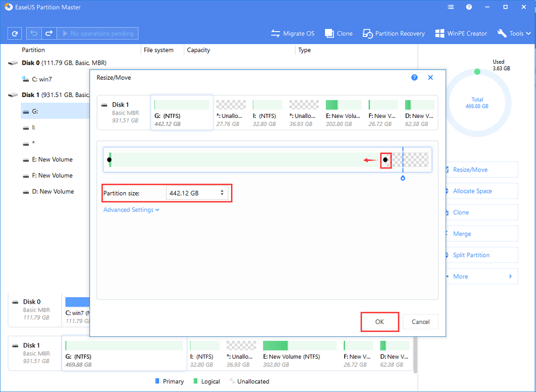Screen dimensions: 536x392
Task: Click the Partition column header
Action: click(33, 50)
